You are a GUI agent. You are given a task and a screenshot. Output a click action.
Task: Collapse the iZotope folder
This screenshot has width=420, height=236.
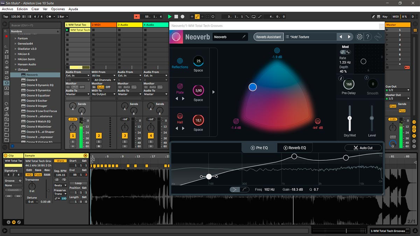pyautogui.click(x=16, y=70)
